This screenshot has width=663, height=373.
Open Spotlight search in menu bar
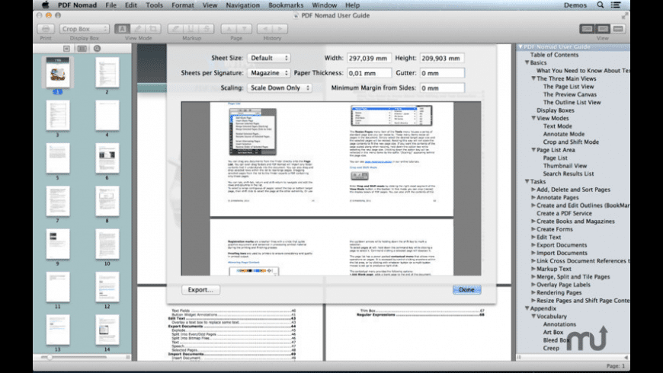click(x=600, y=5)
